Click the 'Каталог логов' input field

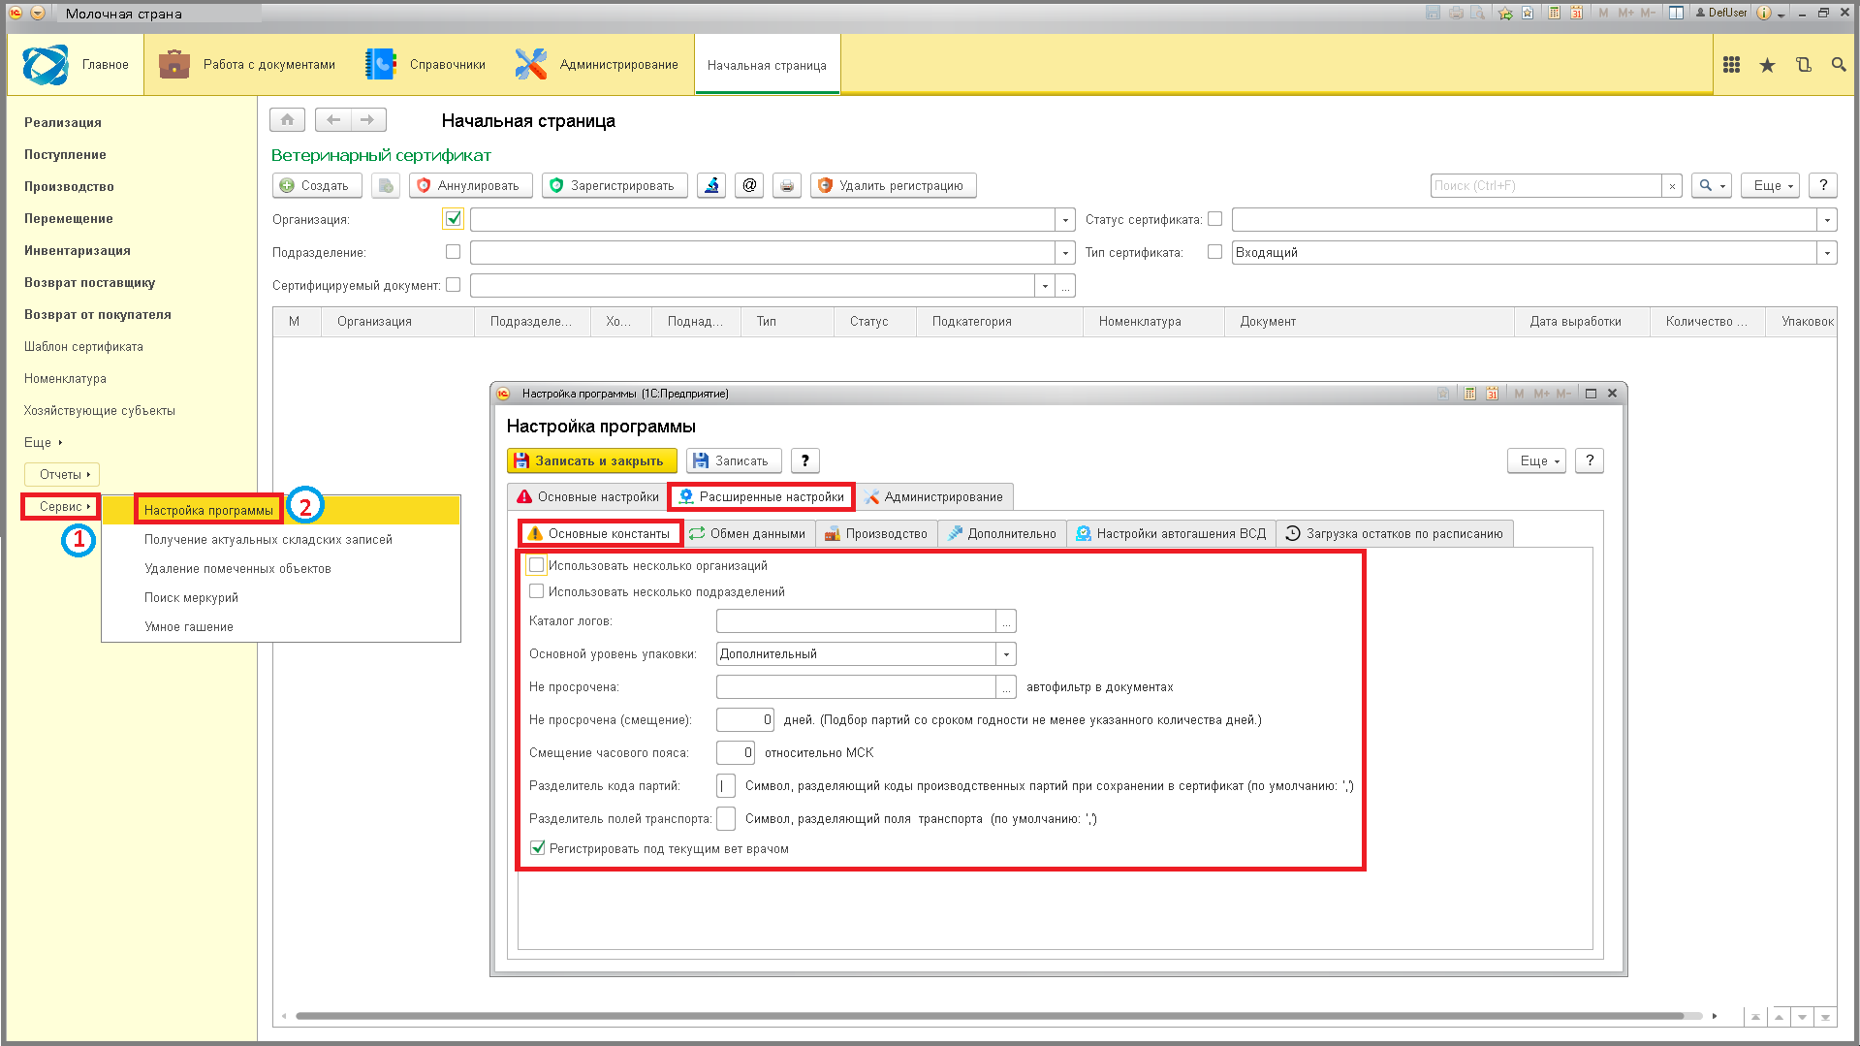point(856,621)
